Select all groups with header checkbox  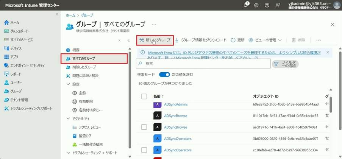(144, 96)
